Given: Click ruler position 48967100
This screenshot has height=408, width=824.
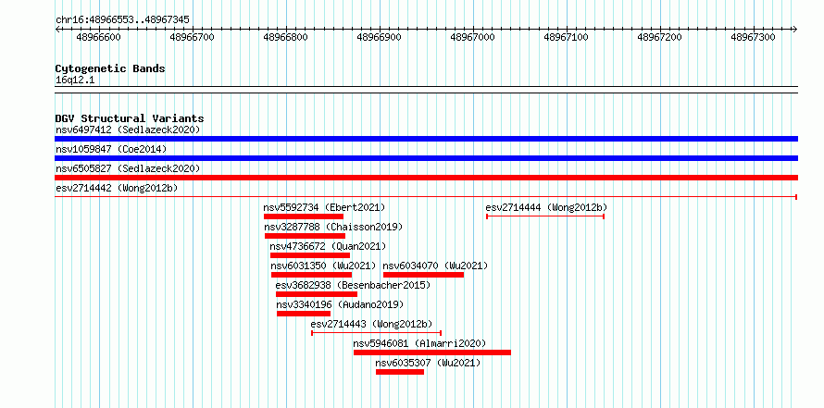Looking at the screenshot, I should point(566,37).
